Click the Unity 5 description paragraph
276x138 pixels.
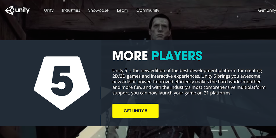[189, 82]
